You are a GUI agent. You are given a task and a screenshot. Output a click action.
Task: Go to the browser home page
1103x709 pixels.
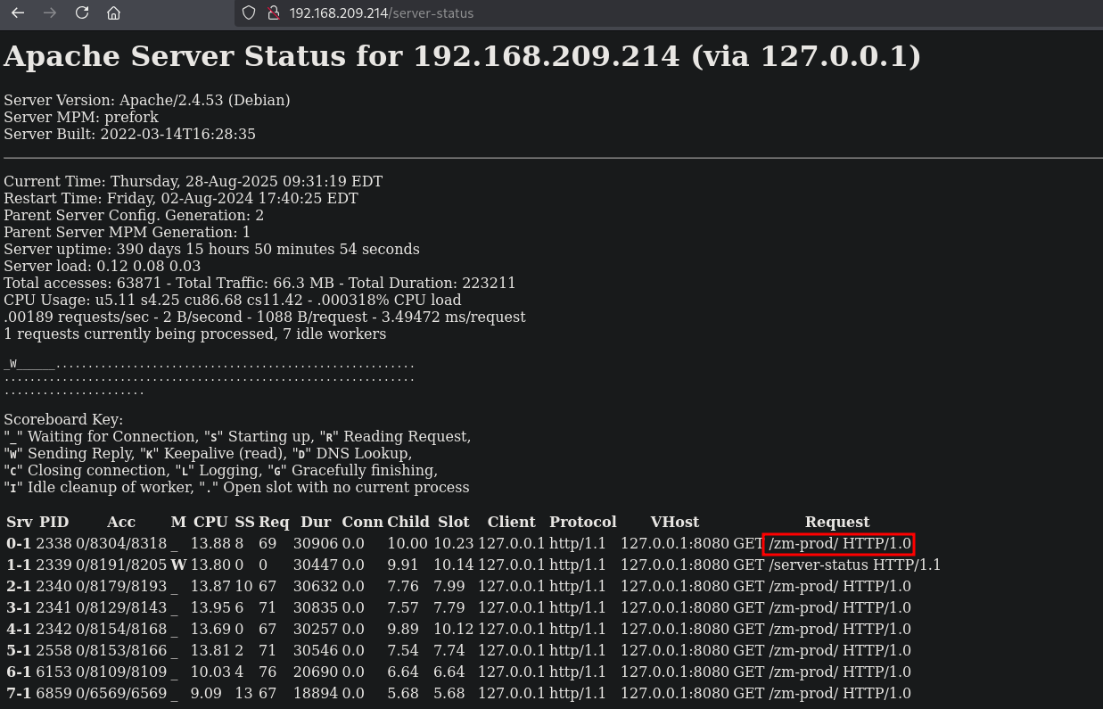(113, 13)
